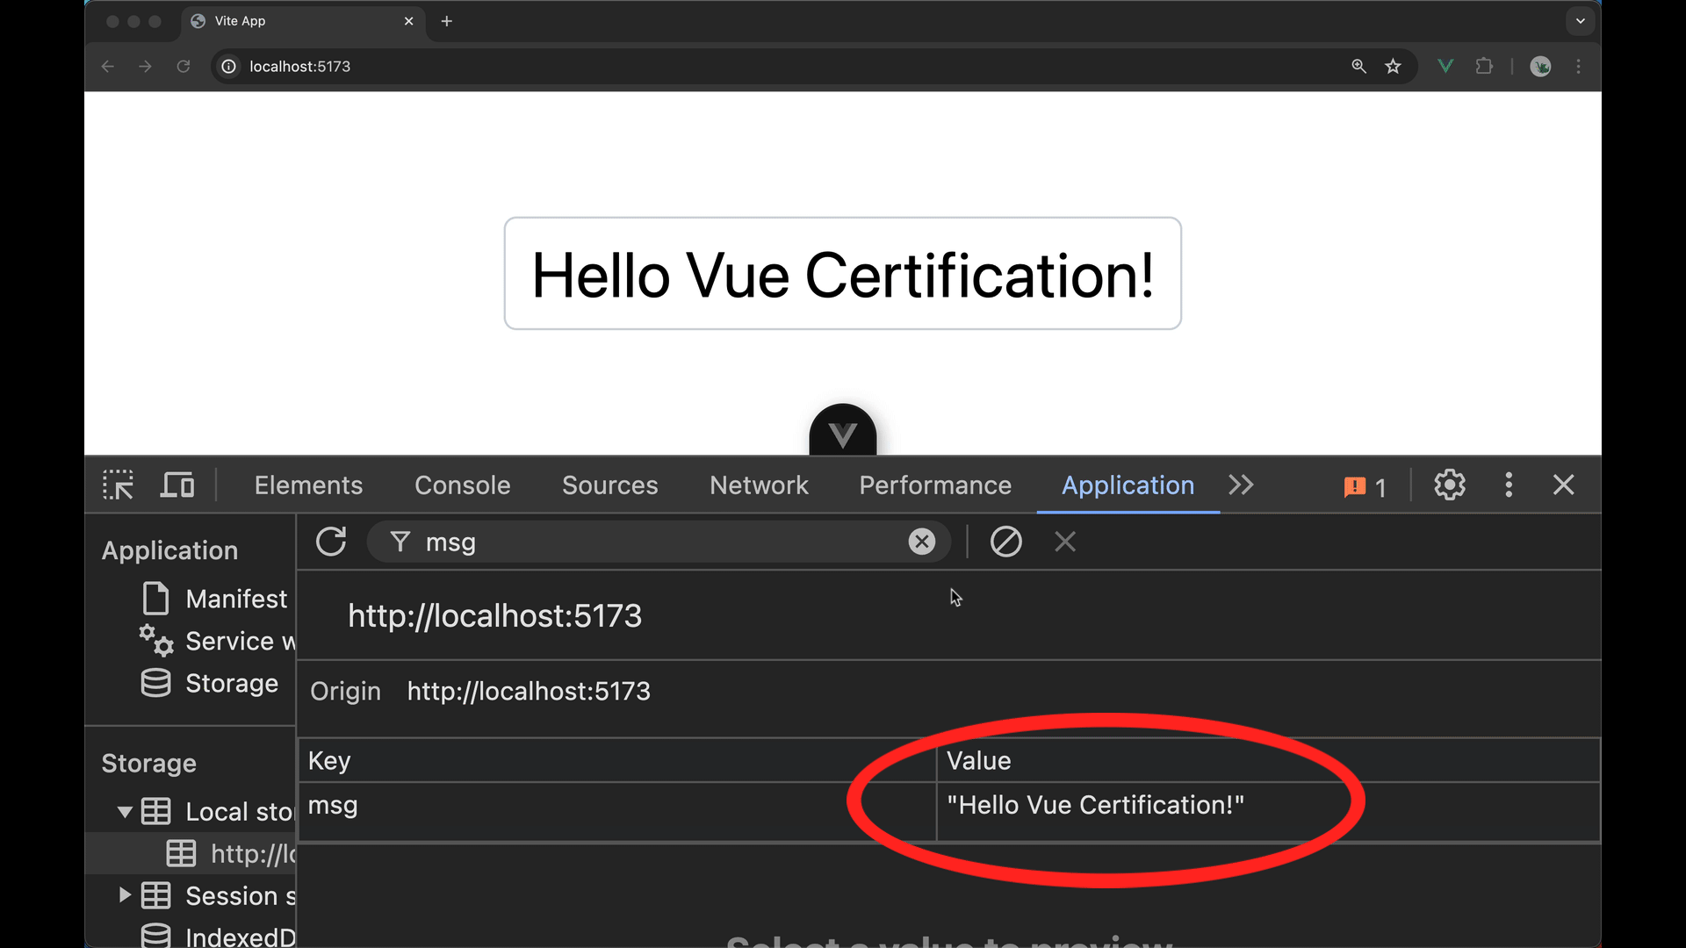Clear the msg filter input field

pos(923,542)
